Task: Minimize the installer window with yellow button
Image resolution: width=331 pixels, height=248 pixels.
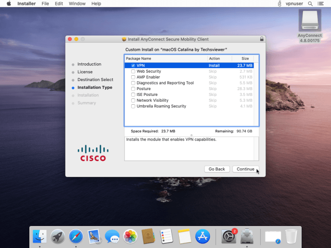Action: pos(77,39)
